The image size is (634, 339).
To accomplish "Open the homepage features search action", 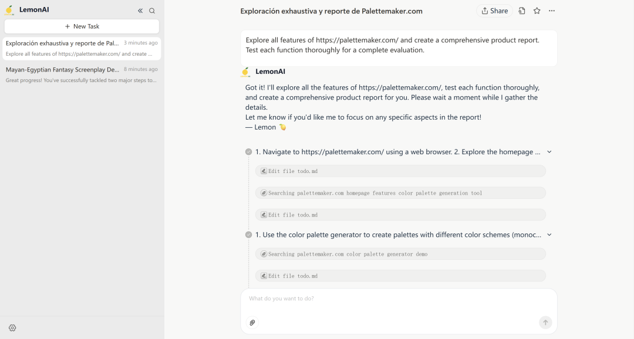I will (400, 193).
